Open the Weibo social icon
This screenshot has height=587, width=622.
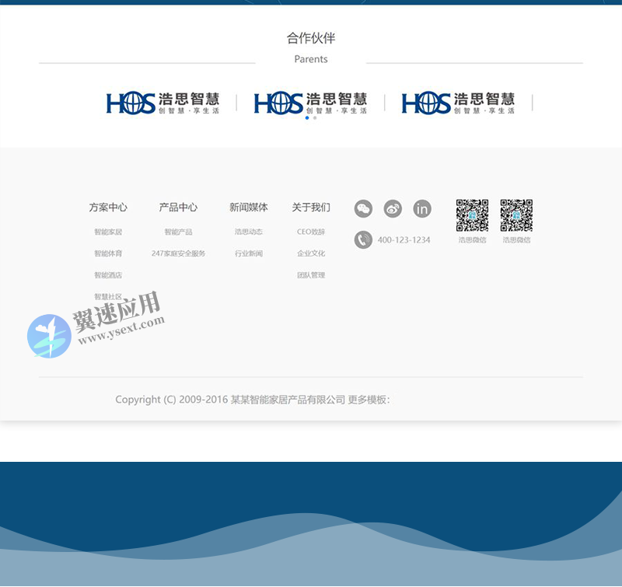[x=393, y=208]
